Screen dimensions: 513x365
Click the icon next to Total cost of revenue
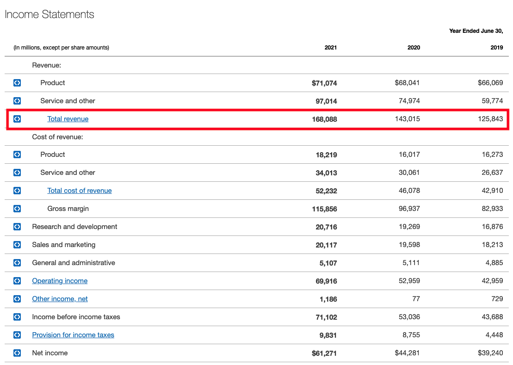click(x=17, y=191)
